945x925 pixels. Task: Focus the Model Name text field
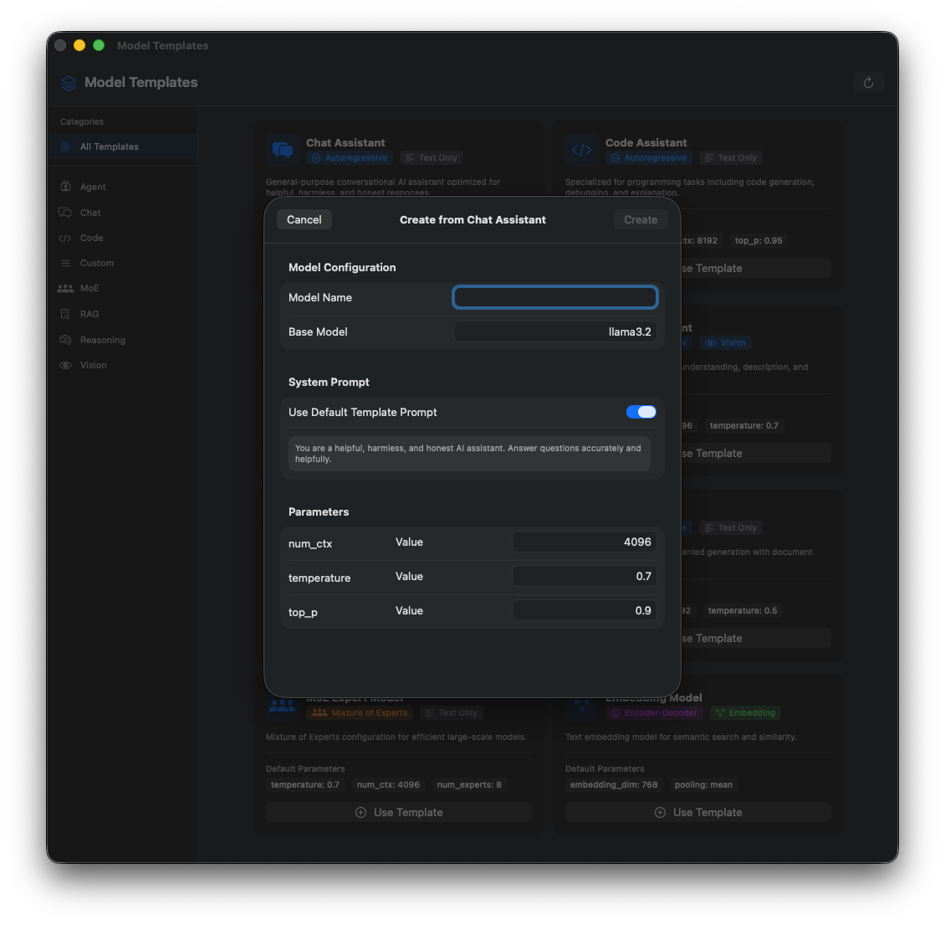(554, 297)
